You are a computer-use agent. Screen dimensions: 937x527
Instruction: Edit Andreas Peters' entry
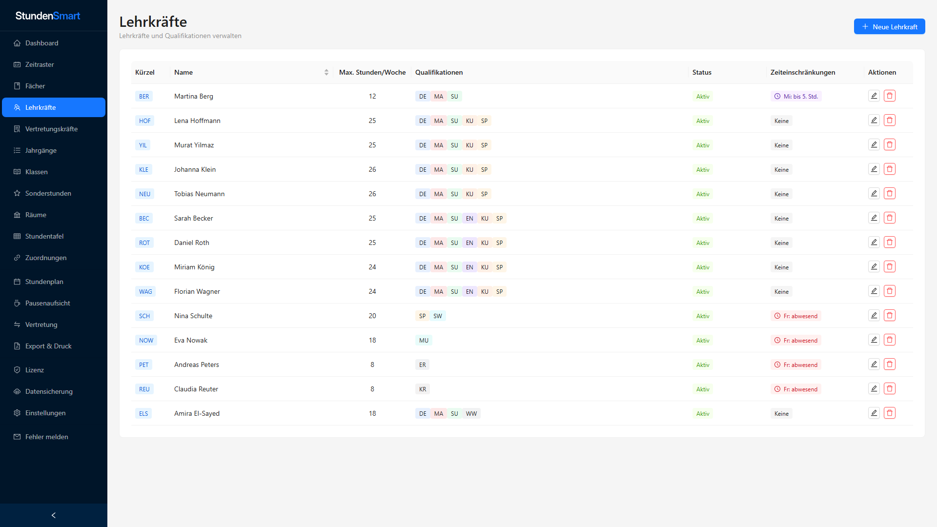coord(874,365)
